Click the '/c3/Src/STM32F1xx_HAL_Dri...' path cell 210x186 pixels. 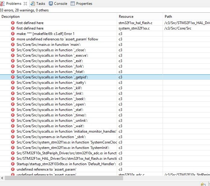point(187,23)
